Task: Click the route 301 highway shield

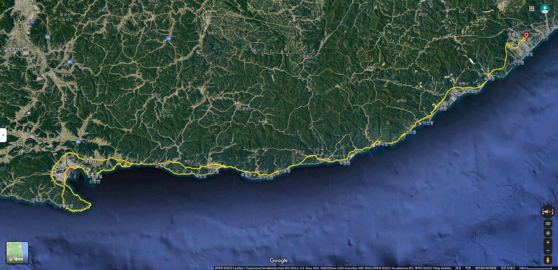Action: click(70, 62)
